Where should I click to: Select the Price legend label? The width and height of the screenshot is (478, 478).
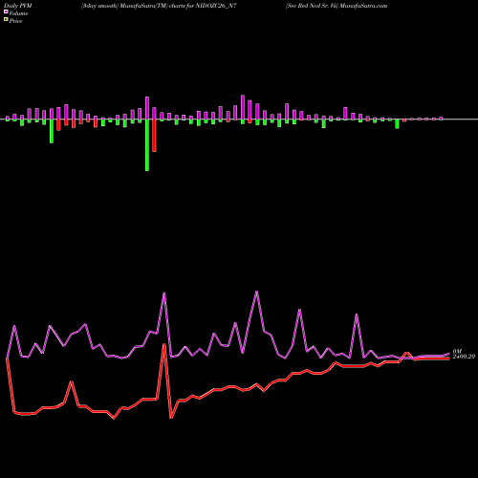coord(15,21)
